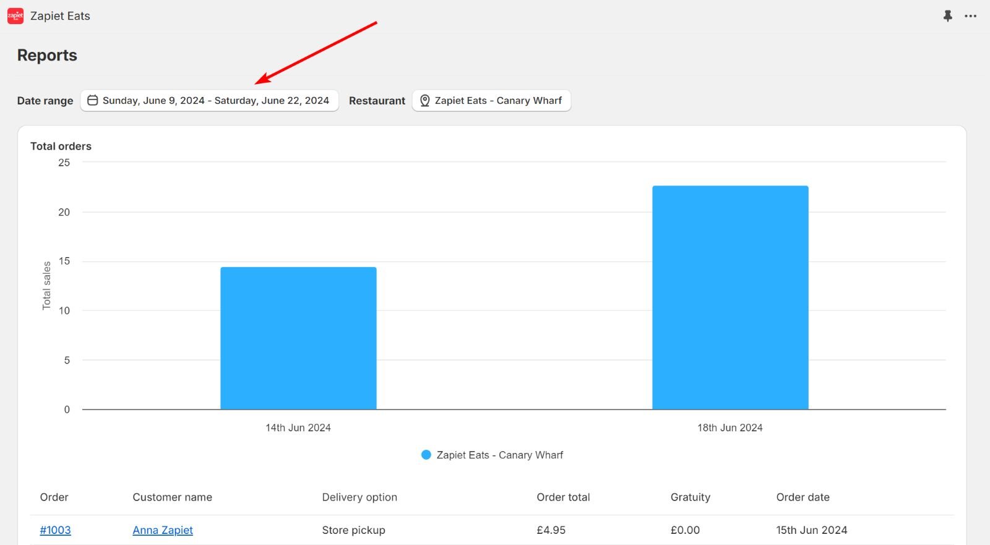Click the Delivery option column header
This screenshot has width=990, height=545.
click(x=359, y=497)
